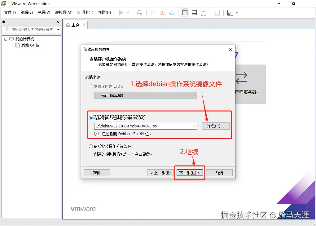Toggle the thumbnail bar view icon
Image resolution: width=316 pixels, height=226 pixels.
194,13
